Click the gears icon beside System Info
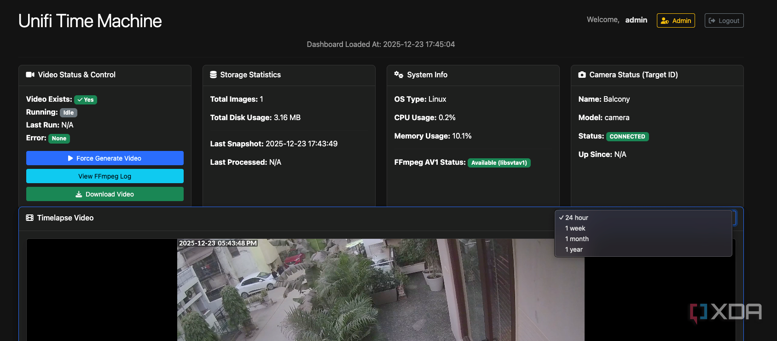777x341 pixels. tap(399, 75)
